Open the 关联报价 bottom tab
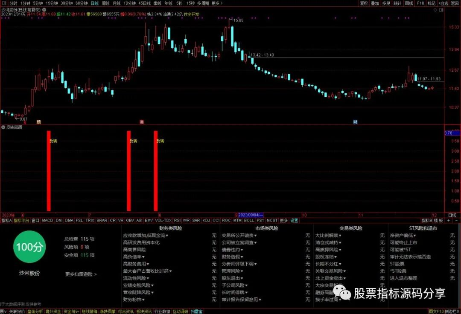The height and width of the screenshot is (314, 461). [17, 311]
